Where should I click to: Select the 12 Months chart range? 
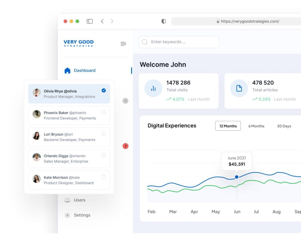tap(228, 126)
